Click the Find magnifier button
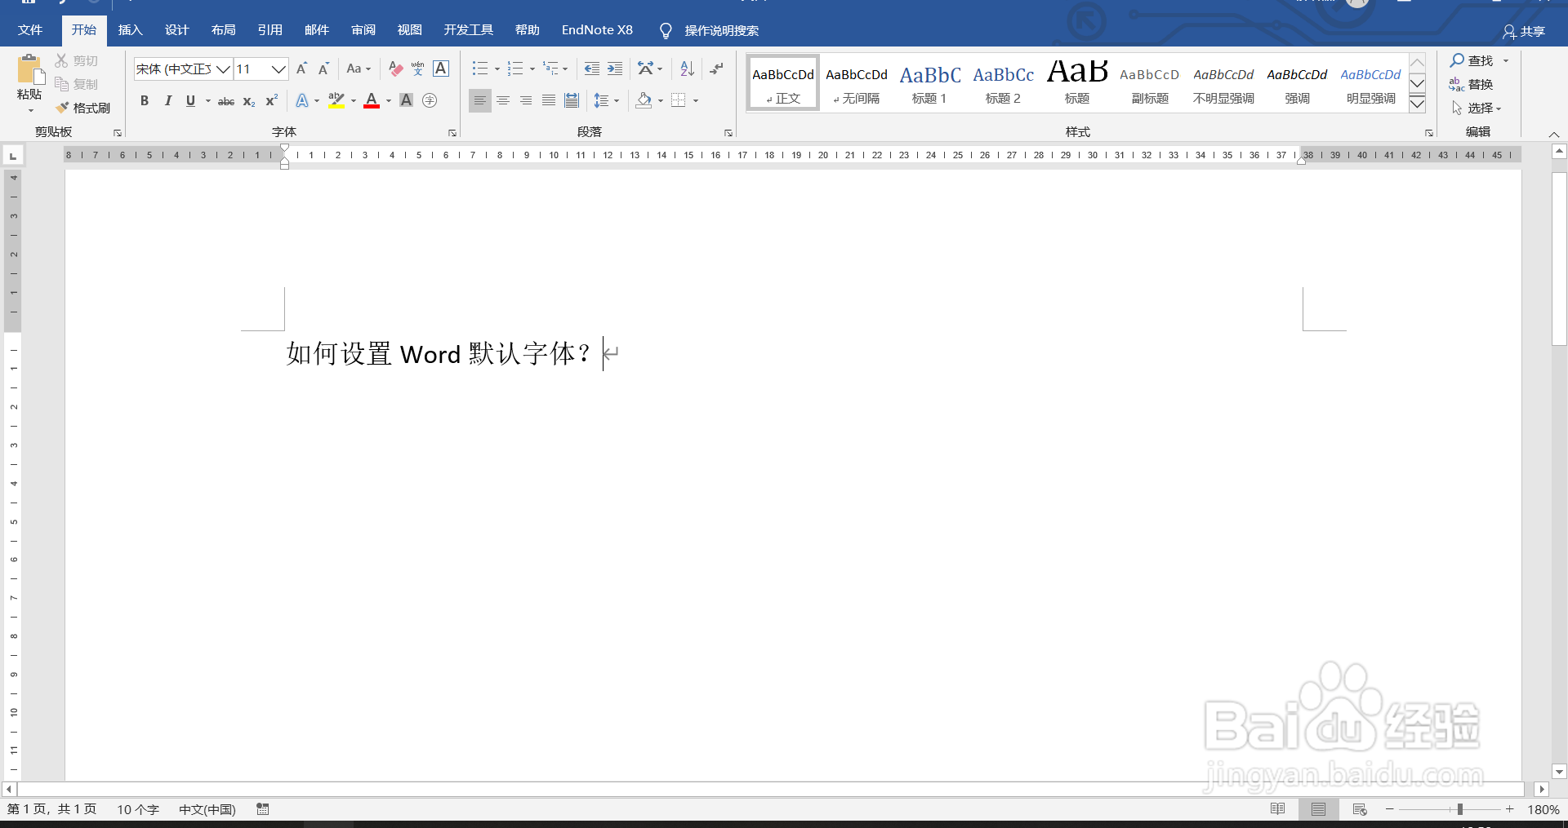This screenshot has height=828, width=1568. point(1472,60)
